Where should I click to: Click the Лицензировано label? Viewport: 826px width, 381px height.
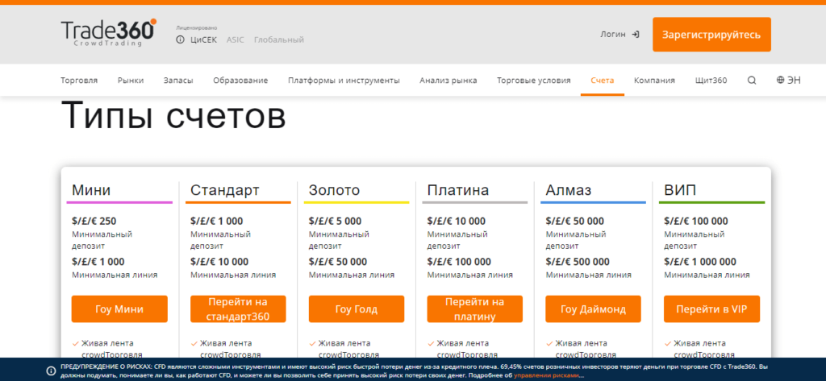pyautogui.click(x=197, y=28)
